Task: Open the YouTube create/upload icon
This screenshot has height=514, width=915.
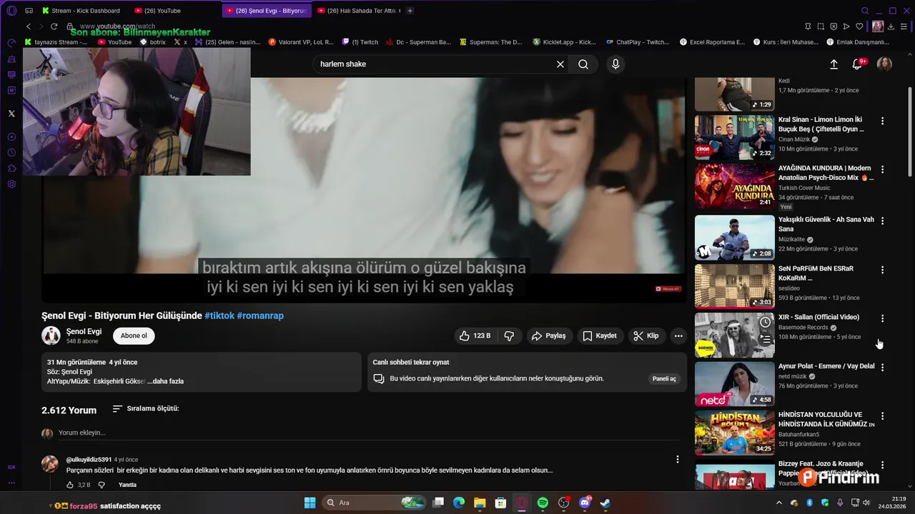Action: point(834,64)
